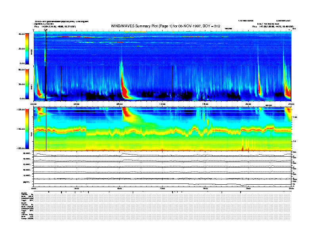314x242 pixels.
Task: Click the -125.00 tick on the TNR scale
Action: (21, 110)
